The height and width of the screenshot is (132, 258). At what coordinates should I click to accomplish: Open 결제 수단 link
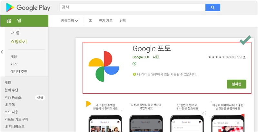coord(11,90)
